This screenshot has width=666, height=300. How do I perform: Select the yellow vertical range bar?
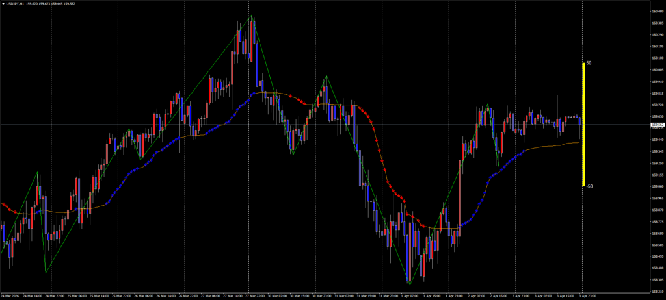583,124
